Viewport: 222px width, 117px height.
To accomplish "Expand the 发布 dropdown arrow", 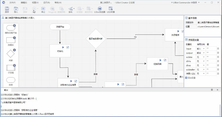I will coord(74,9).
